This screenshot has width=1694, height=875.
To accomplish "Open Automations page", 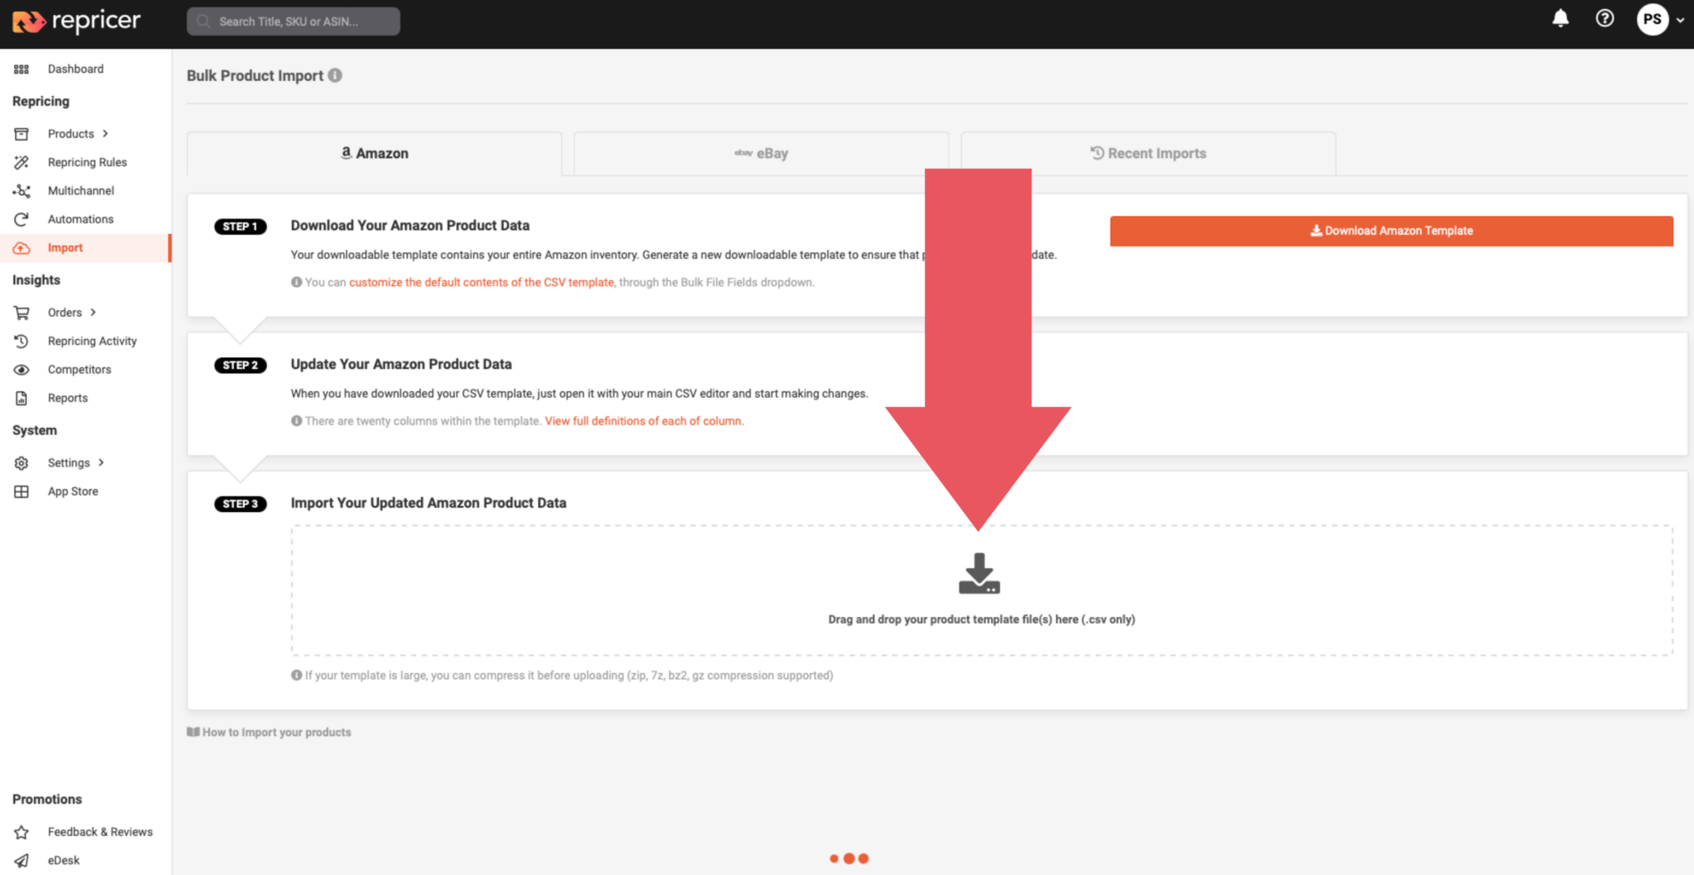I will (80, 219).
